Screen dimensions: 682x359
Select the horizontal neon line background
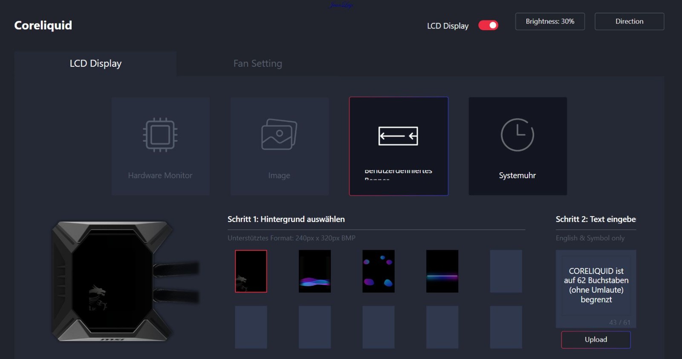click(442, 271)
